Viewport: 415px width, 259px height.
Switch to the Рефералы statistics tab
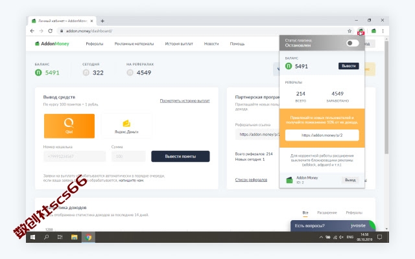click(x=354, y=212)
